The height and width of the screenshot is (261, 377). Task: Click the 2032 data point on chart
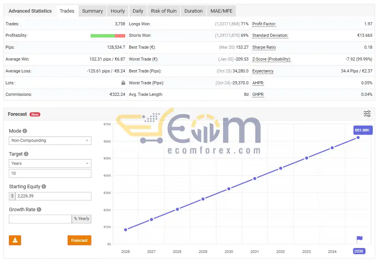click(281, 168)
